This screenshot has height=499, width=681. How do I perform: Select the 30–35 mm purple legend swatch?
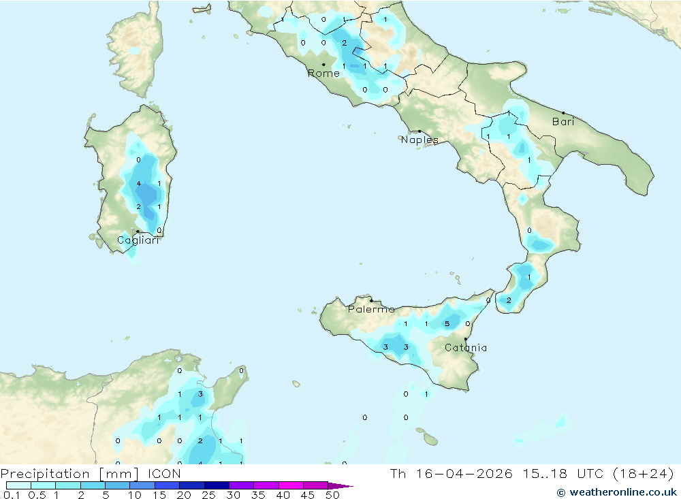point(242,485)
